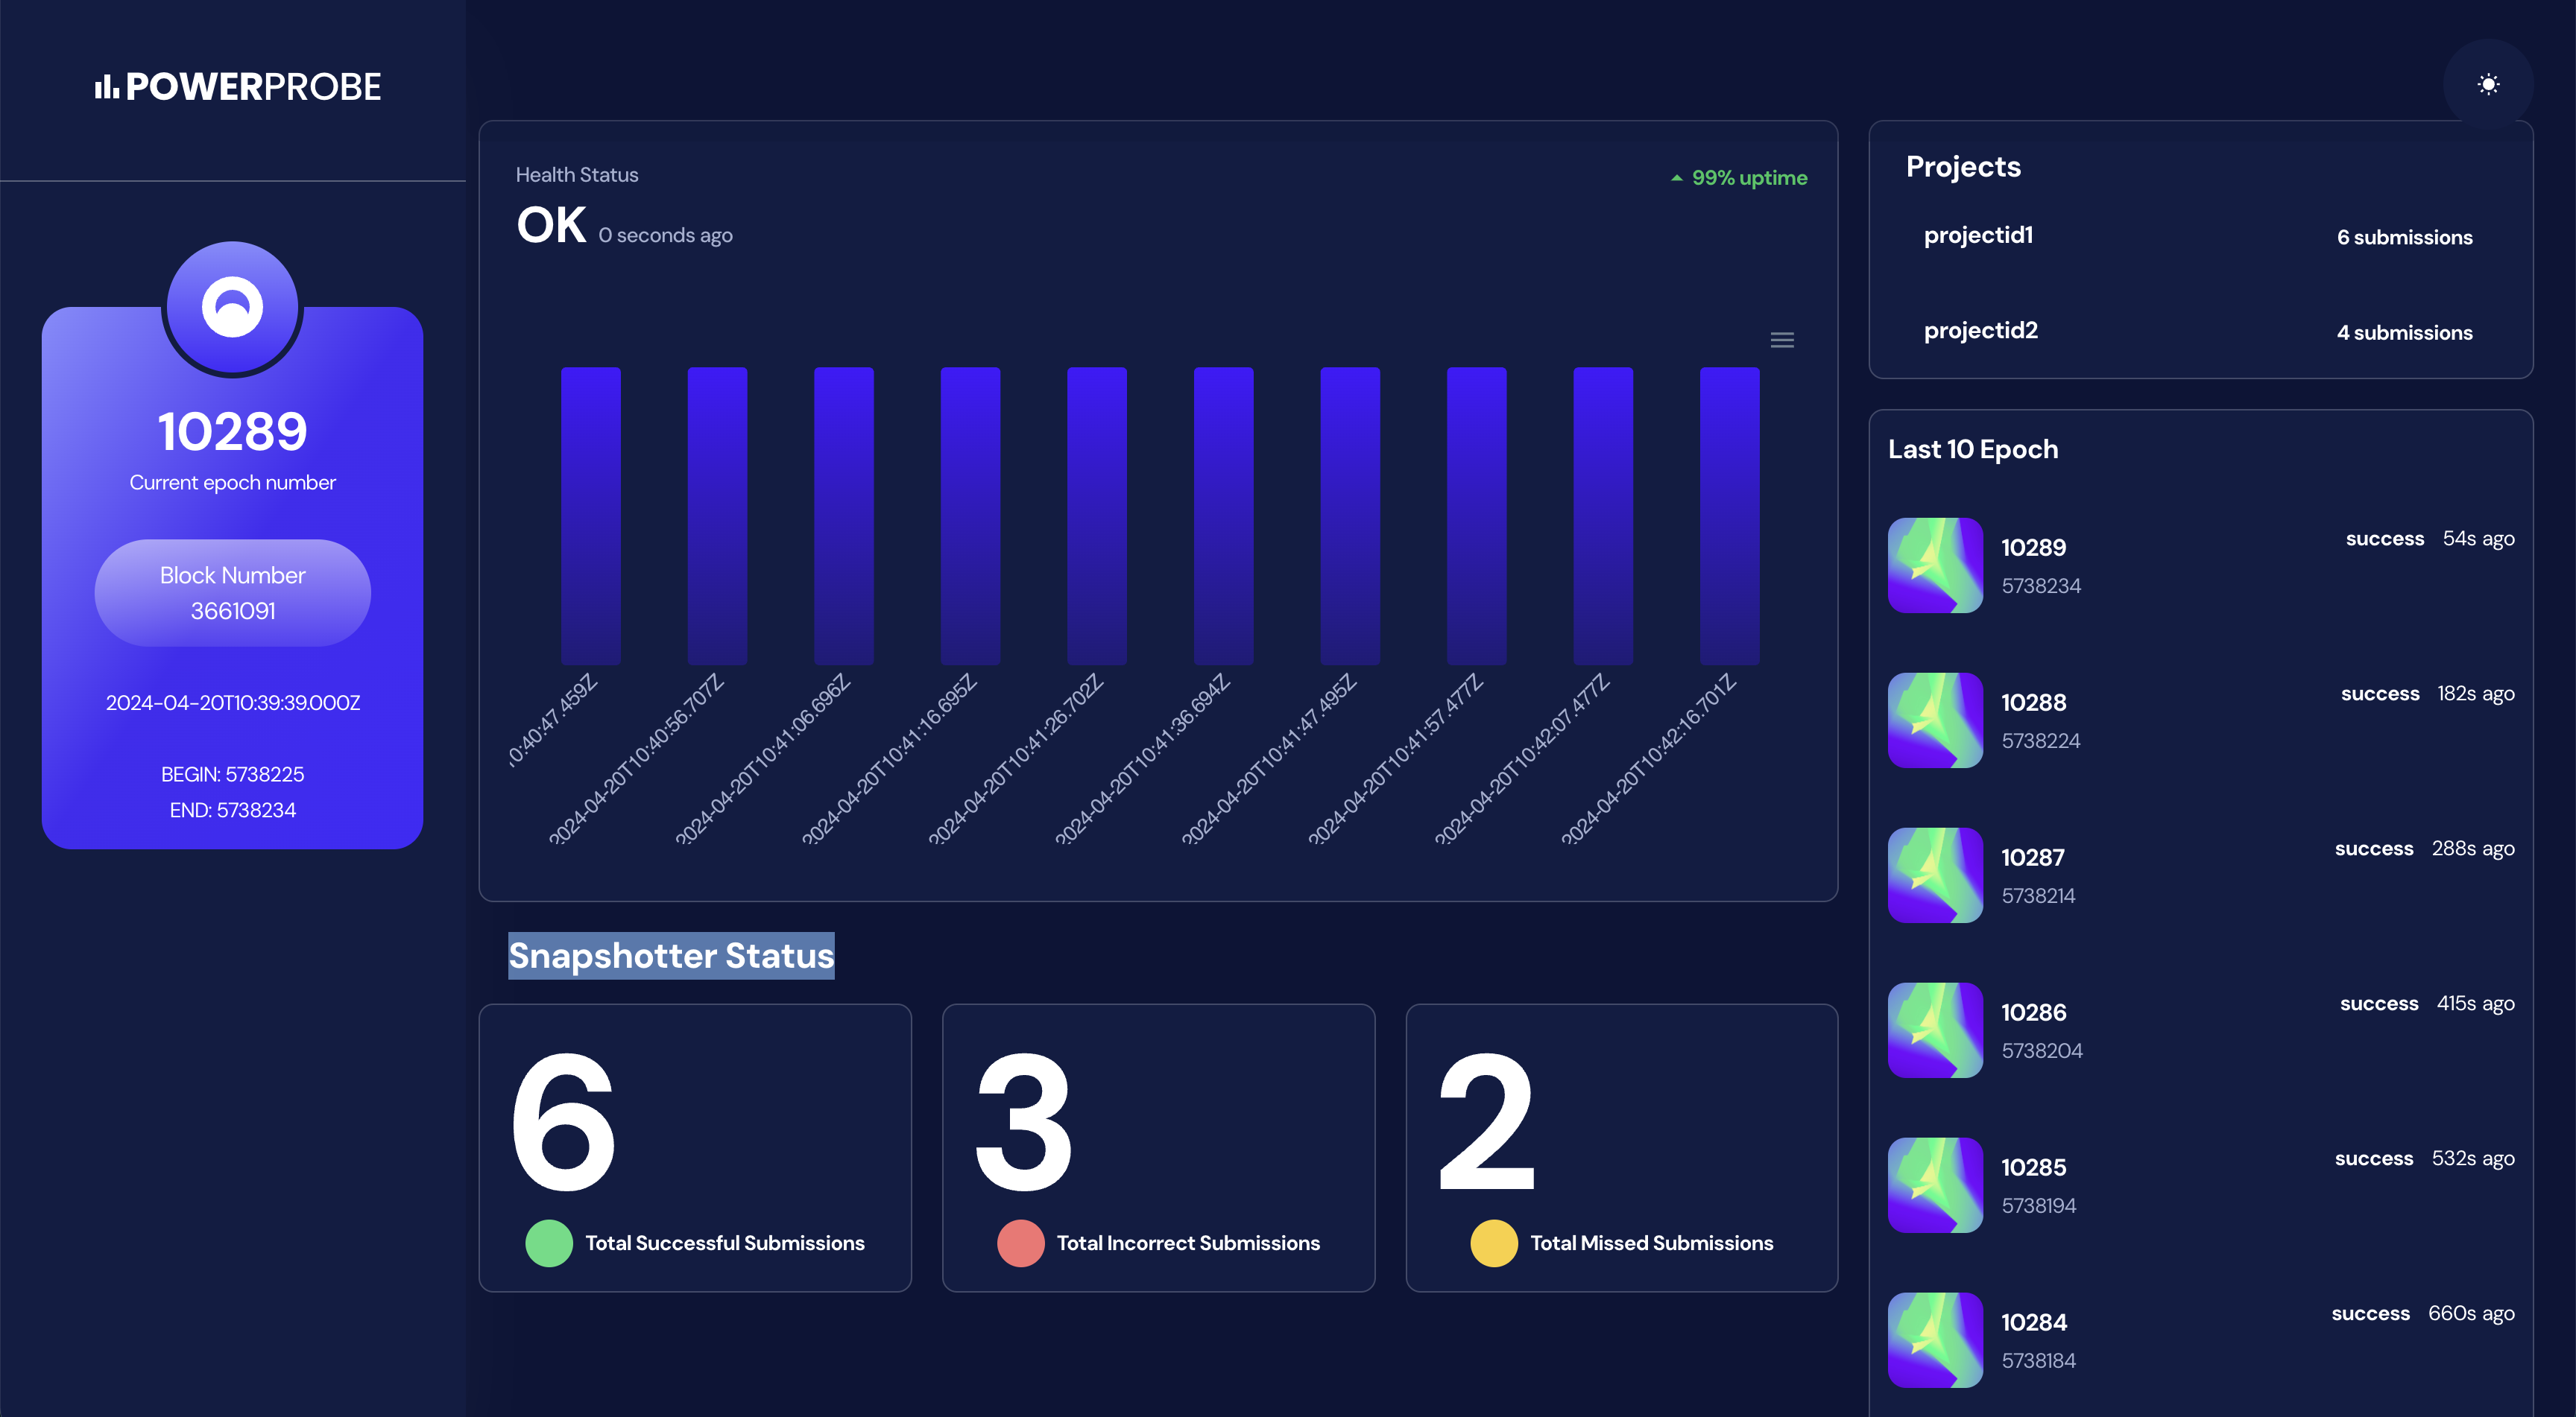Image resolution: width=2576 pixels, height=1417 pixels.
Task: Select epoch number 10287 in list
Action: [2032, 858]
